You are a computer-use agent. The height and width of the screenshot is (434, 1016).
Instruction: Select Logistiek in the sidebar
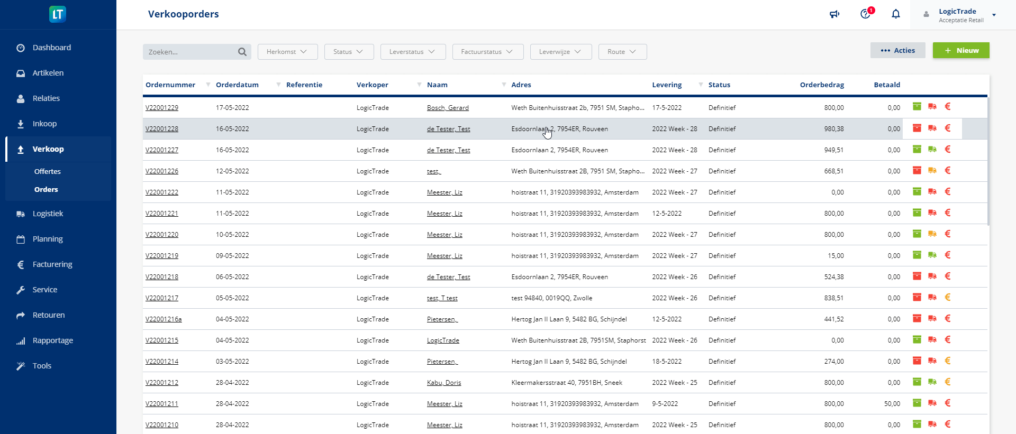[48, 214]
